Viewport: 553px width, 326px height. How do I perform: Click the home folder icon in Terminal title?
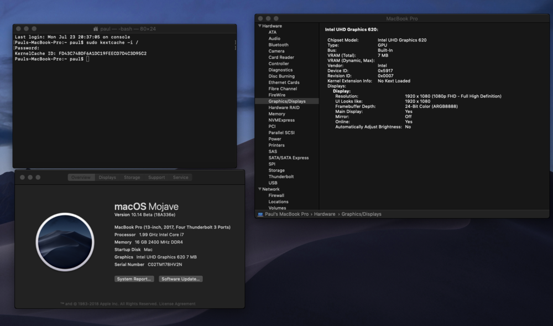pos(96,29)
